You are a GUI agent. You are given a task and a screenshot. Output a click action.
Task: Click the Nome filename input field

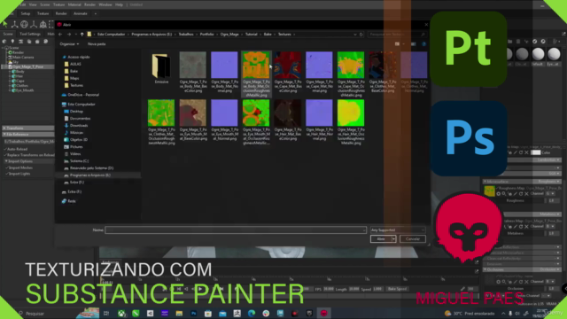(236, 230)
